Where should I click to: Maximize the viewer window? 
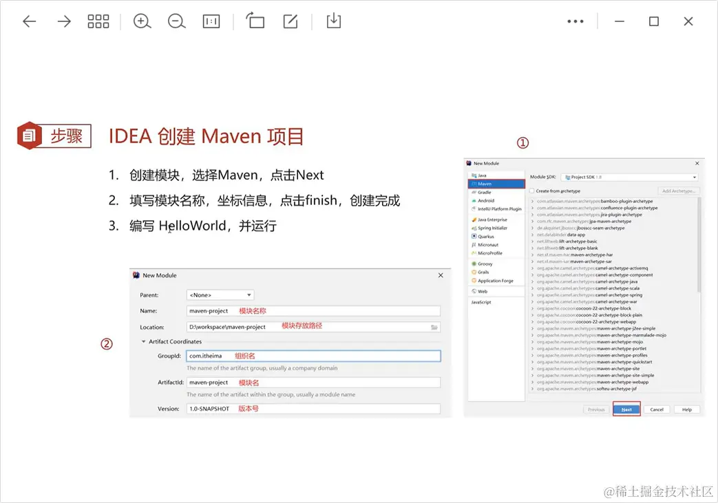[654, 21]
